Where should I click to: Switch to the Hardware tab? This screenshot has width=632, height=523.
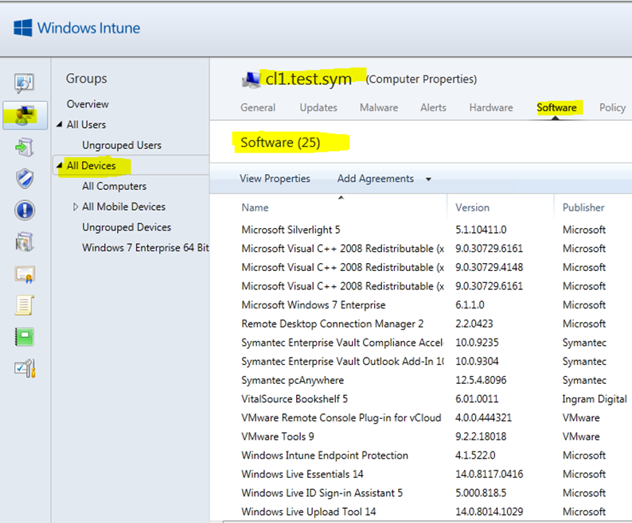[491, 107]
